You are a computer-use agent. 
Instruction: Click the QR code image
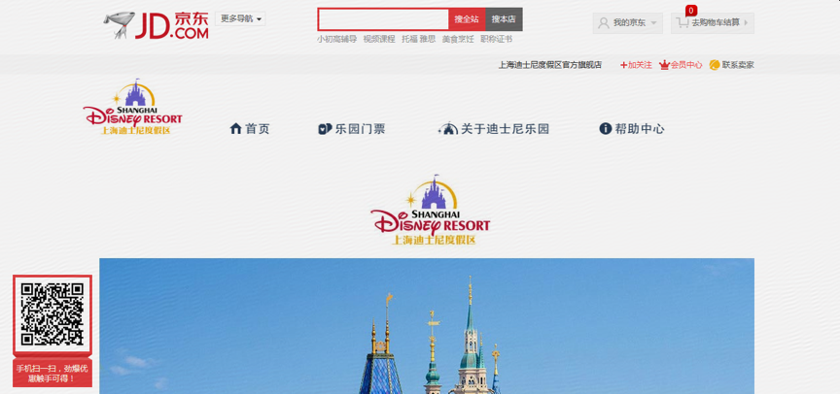click(x=52, y=314)
